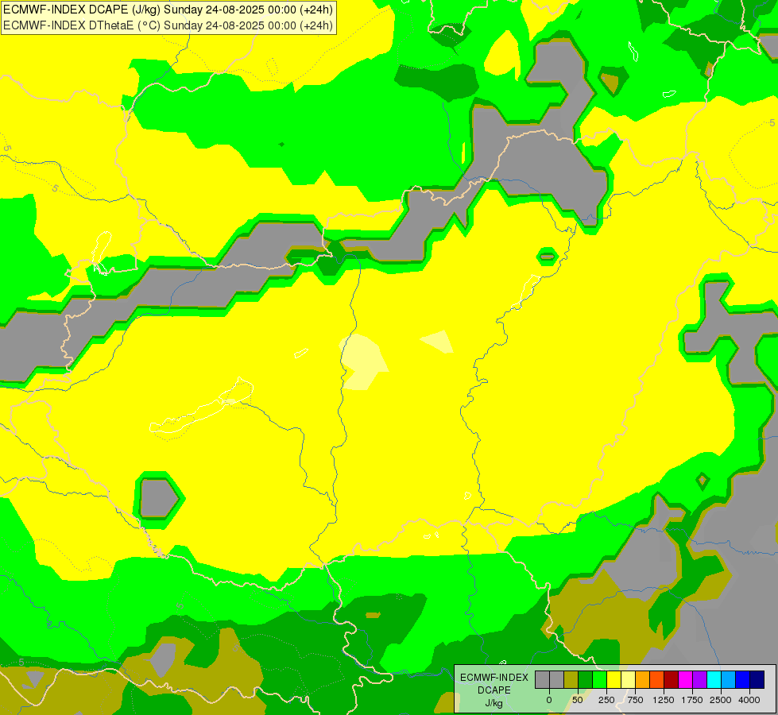Click the legend unit 'J/kg'
778x715 pixels.
494,703
